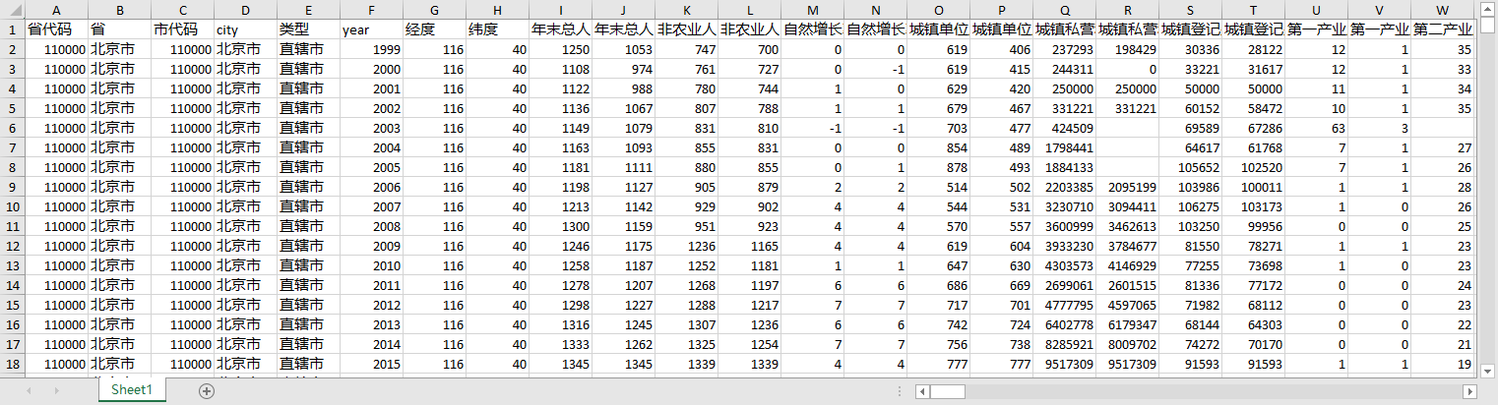Click the cell with value 8009702
Screen dimensions: 1498x405
pyautogui.click(x=1127, y=344)
